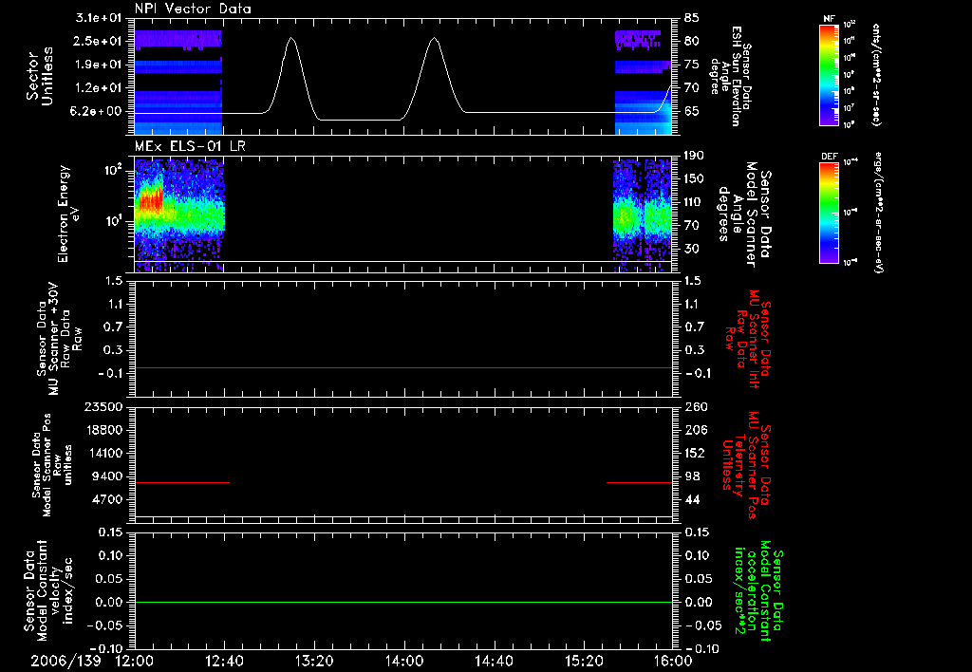Screen dimensions: 972x672
Task: Click the 14:40 time axis label
Action: 494,661
